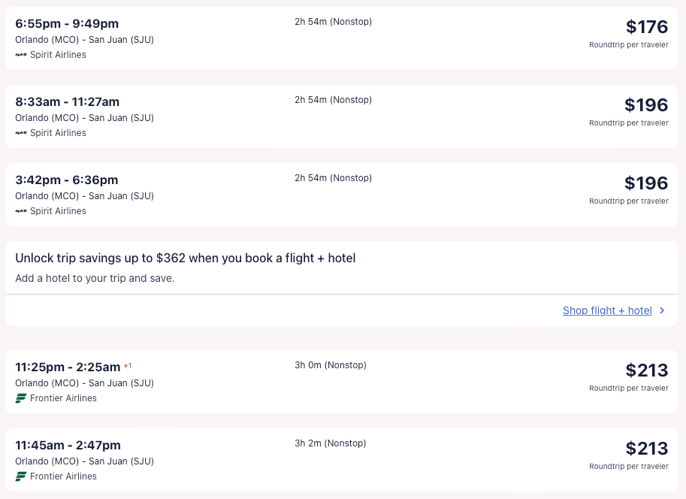Click the Spirit Airlines logo on 6:55pm flight
686x499 pixels.
pos(21,55)
